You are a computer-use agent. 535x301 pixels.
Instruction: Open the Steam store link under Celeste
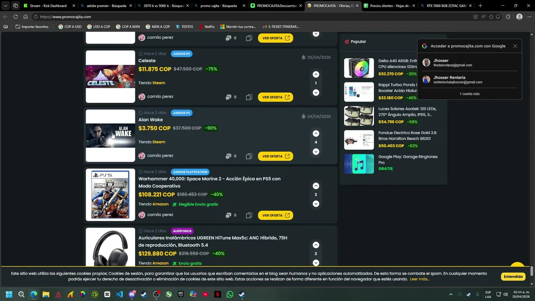click(x=158, y=83)
